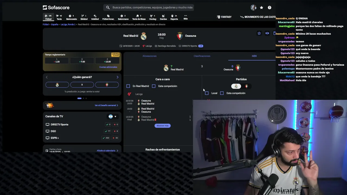
Task: Click the favorites star in top bar
Action: (261, 8)
